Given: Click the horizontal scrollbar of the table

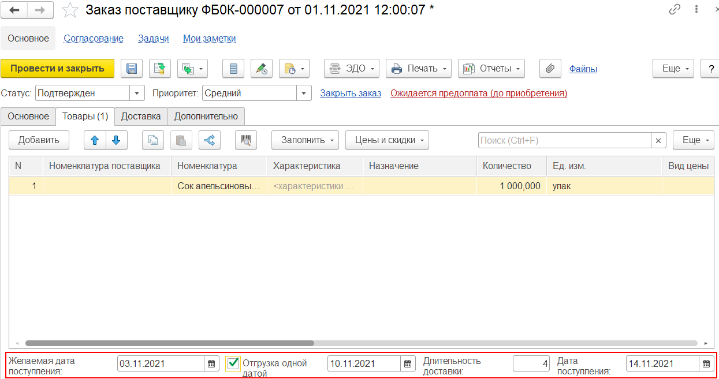Looking at the screenshot, I should (x=170, y=343).
